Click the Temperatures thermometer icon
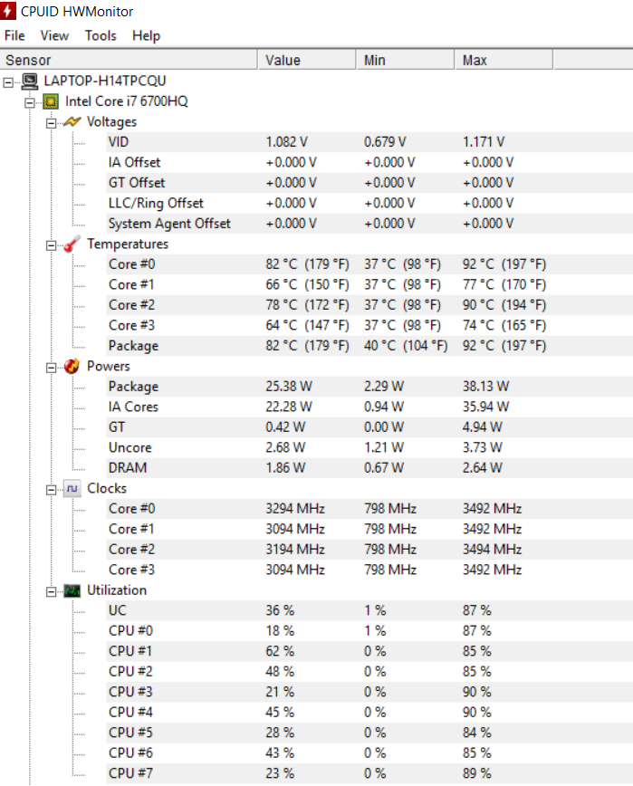633x786 pixels. click(x=72, y=244)
